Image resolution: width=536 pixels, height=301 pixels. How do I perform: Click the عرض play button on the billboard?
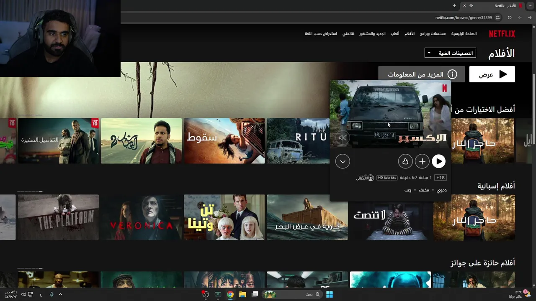pos(492,74)
